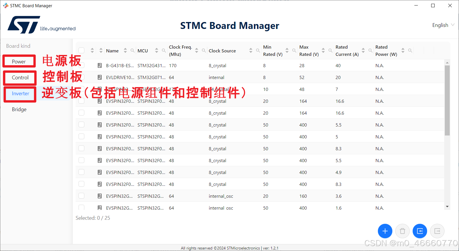Click the board icon in B-G431B-ES row
Viewport: 459px width, 251px height.
click(100, 65)
